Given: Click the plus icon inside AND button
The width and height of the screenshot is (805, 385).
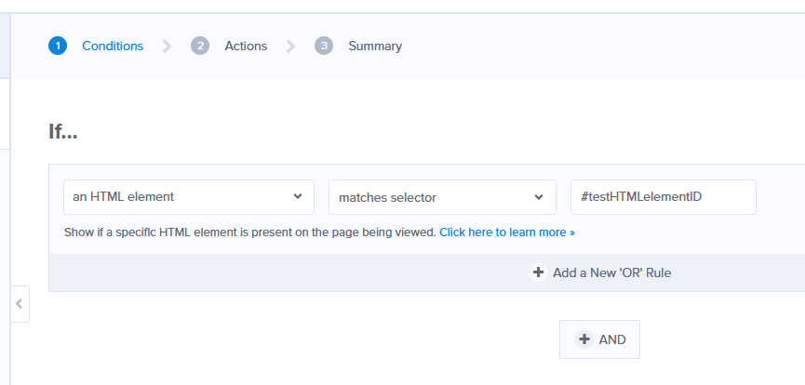Looking at the screenshot, I should [x=584, y=339].
